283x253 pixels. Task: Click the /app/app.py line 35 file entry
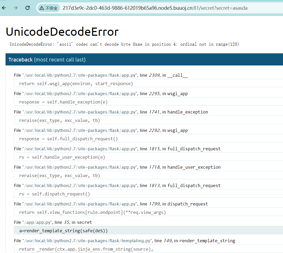click(53, 222)
